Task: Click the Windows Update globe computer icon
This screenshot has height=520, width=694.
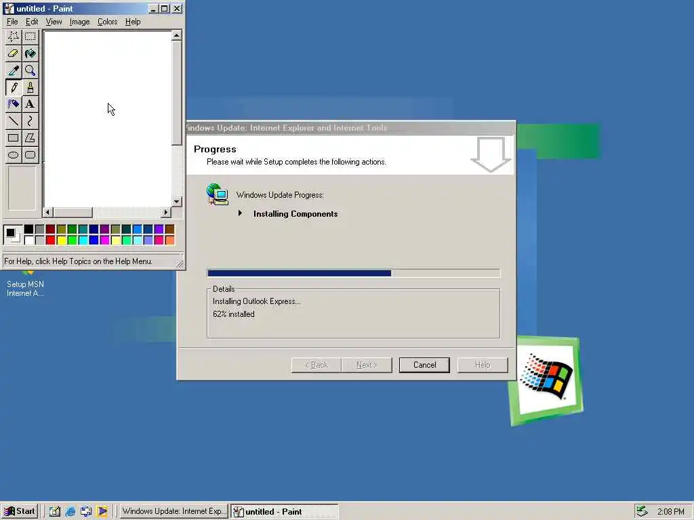Action: [x=218, y=194]
